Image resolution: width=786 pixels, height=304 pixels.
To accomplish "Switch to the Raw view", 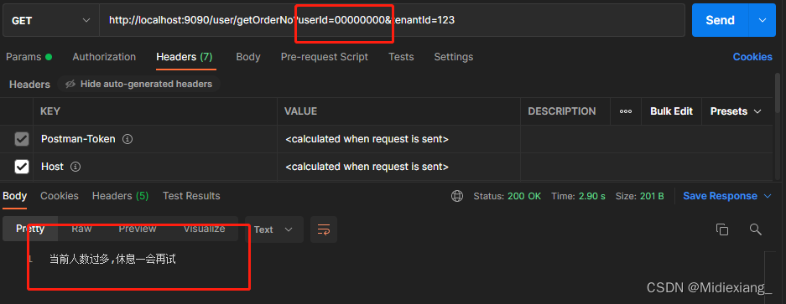I will (81, 229).
